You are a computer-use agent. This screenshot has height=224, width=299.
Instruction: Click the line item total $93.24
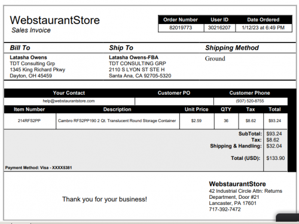[x=274, y=121]
